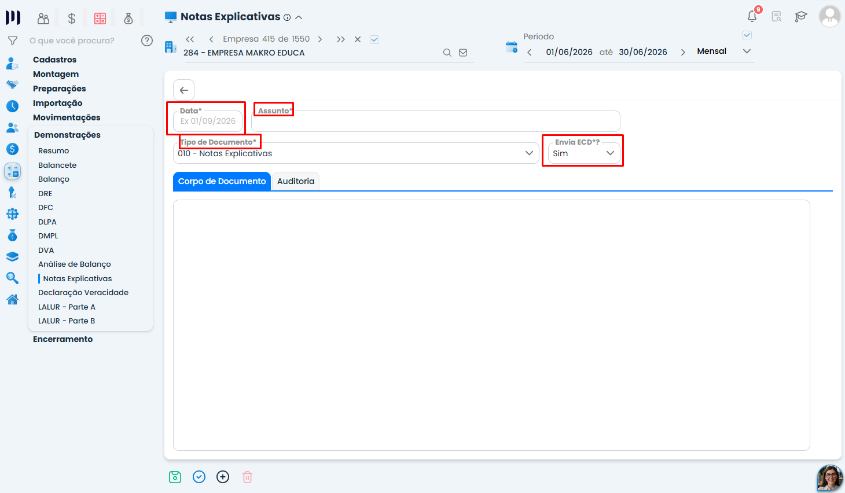This screenshot has height=493, width=845.
Task: Expand the Encerramento section
Action: click(x=63, y=339)
